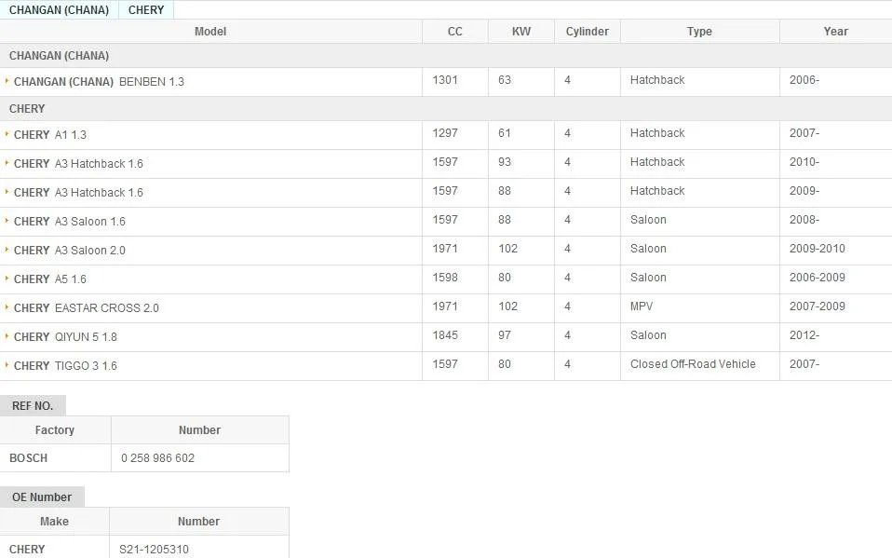Open the CHERY A3 Hatchback 1.6 88KW model

[78, 193]
